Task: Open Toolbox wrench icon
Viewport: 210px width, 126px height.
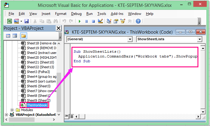Action: (x=130, y=21)
